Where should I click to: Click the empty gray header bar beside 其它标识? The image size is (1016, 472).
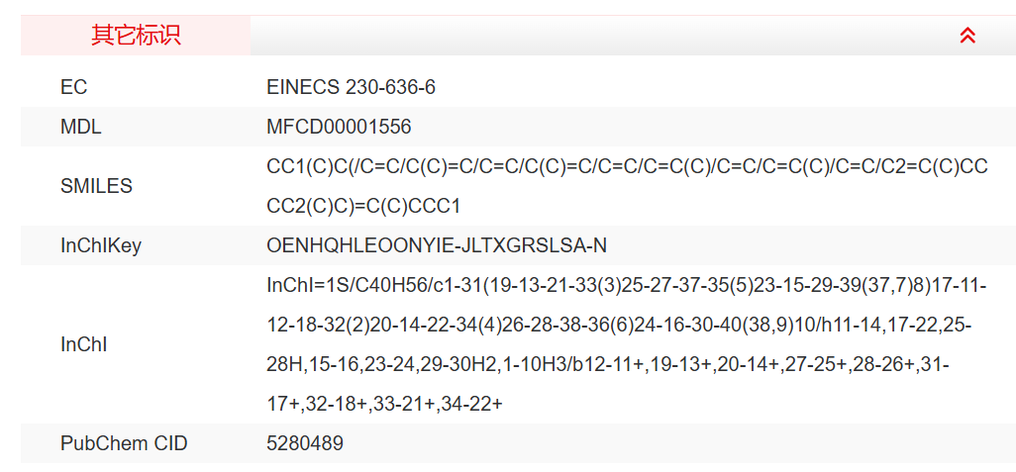click(594, 36)
